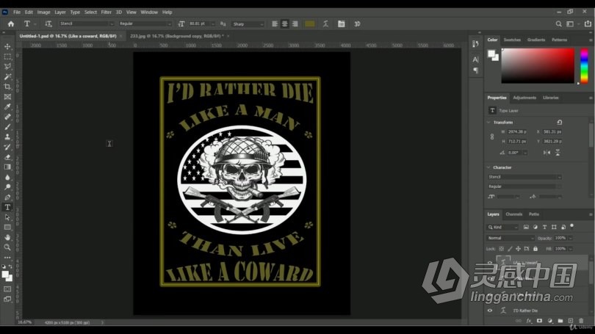The image size is (595, 334).
Task: Select the Zoom tool
Action: [x=7, y=247]
